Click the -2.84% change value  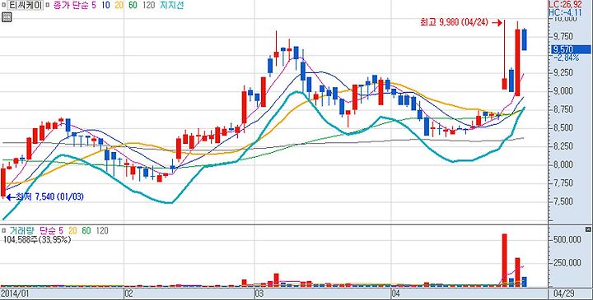click(x=567, y=58)
